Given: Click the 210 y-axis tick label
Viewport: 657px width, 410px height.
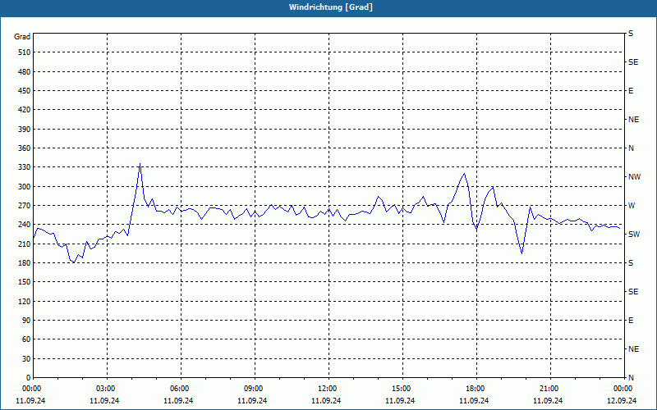Looking at the screenshot, I should tap(25, 244).
